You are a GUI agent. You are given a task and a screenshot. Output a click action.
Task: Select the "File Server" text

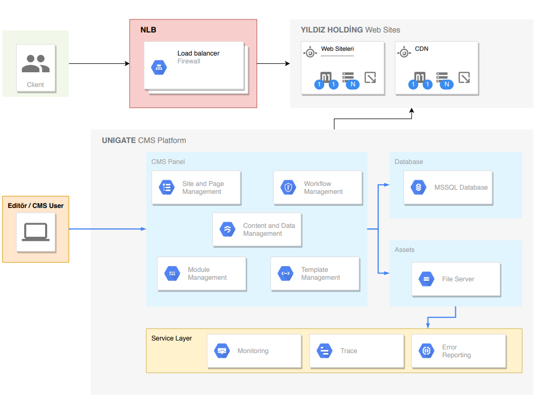click(458, 279)
